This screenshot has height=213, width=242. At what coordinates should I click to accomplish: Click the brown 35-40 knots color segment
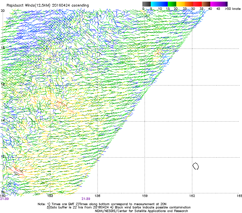206,4
